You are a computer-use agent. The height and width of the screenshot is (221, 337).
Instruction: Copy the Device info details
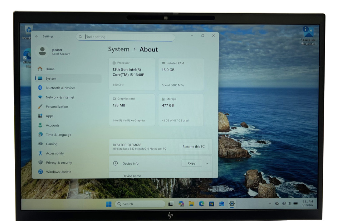[x=192, y=163]
